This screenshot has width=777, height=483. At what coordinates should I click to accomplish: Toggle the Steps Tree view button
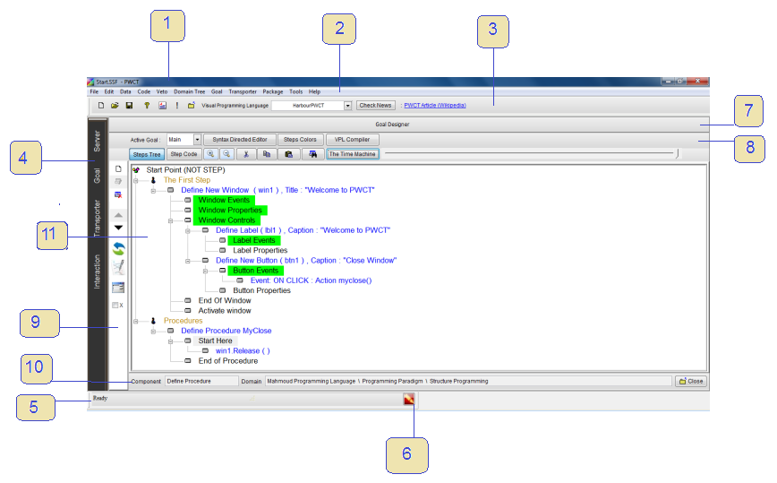pos(148,154)
